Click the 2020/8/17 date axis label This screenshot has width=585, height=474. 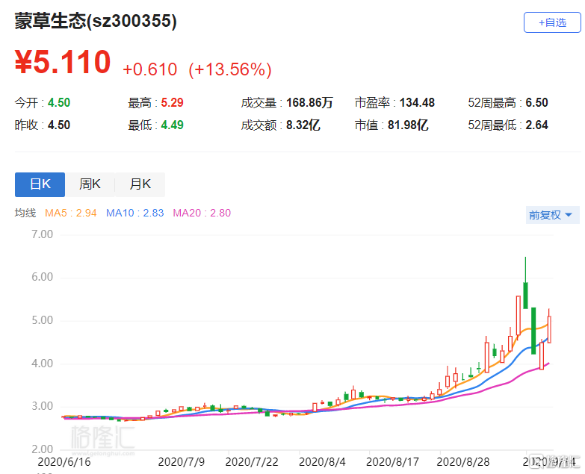[x=392, y=462]
